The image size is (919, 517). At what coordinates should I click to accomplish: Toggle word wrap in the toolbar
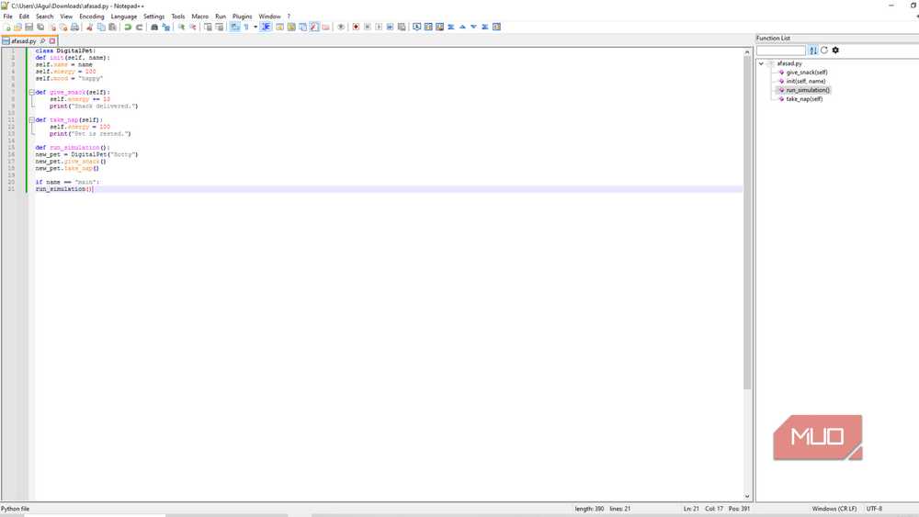(235, 27)
